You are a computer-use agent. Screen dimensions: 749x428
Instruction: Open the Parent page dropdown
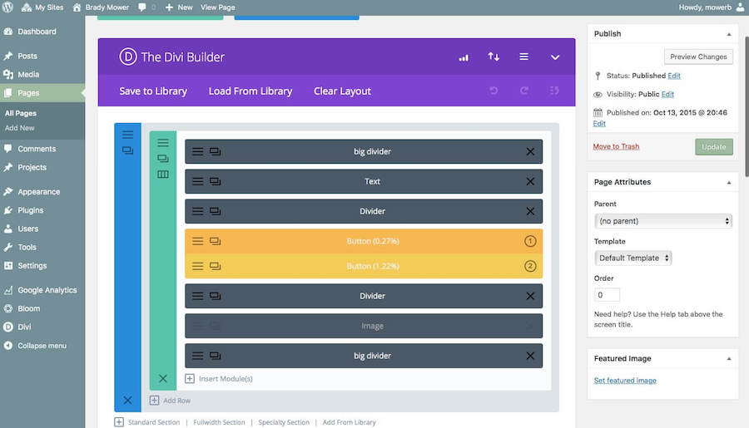click(x=663, y=221)
